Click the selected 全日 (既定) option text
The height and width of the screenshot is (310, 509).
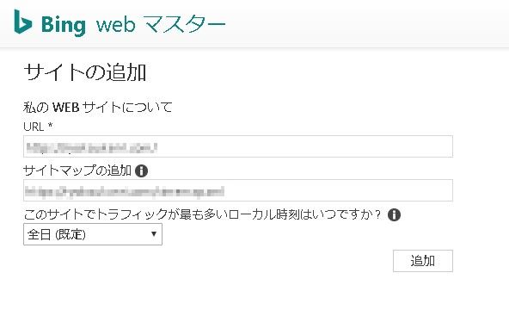(57, 234)
